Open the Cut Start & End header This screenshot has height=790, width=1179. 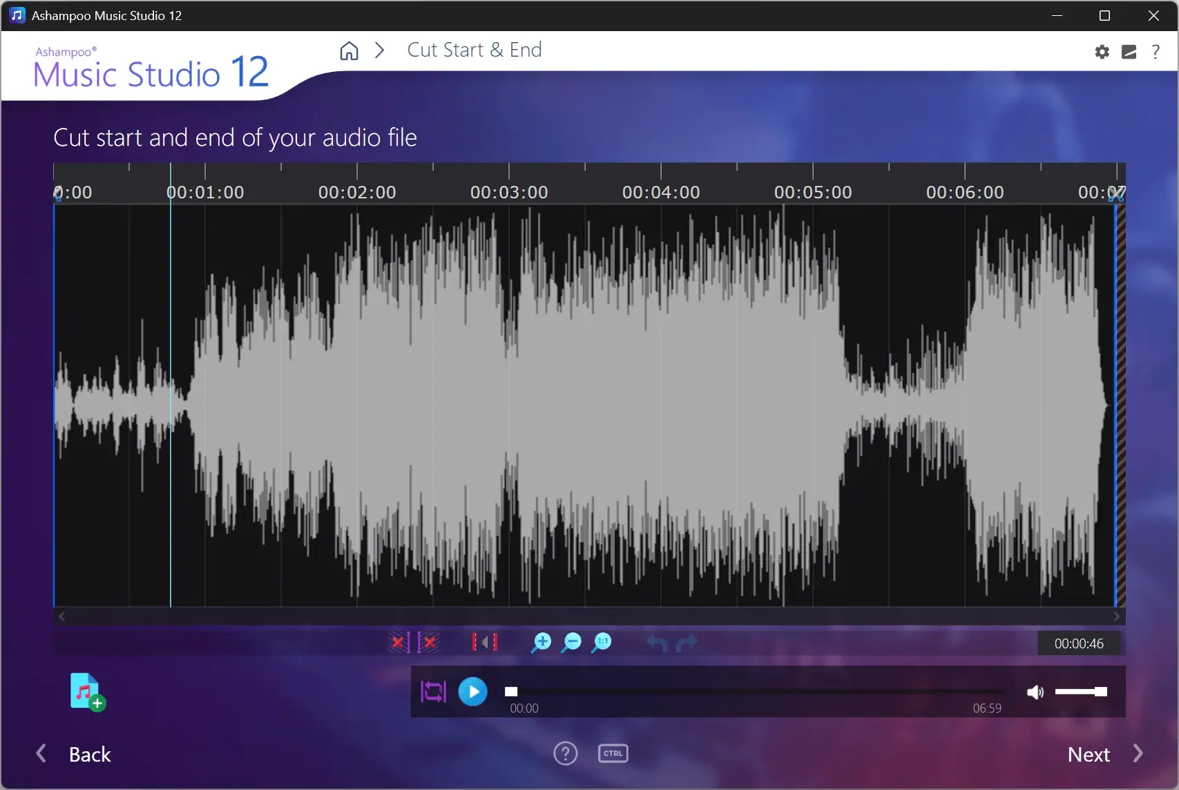pyautogui.click(x=474, y=50)
